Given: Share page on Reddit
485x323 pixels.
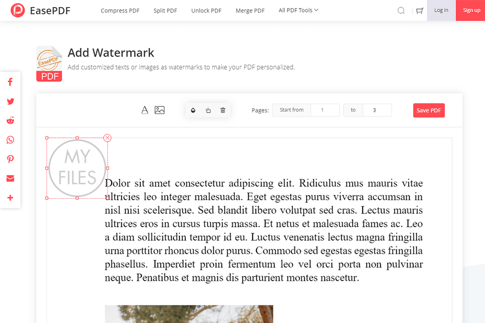Looking at the screenshot, I should click(10, 121).
